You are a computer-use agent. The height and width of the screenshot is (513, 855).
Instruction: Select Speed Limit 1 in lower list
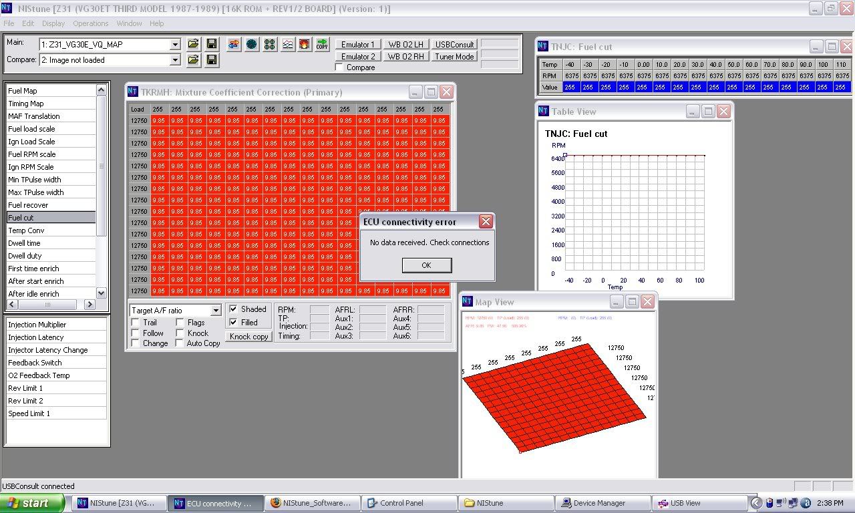[x=56, y=413]
